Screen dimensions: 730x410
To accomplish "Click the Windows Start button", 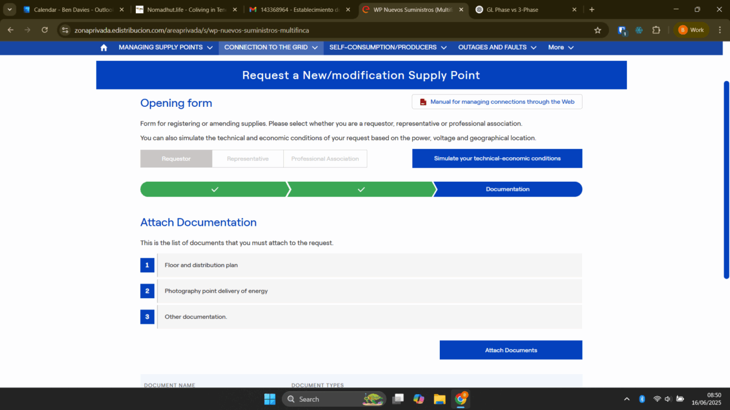I will (x=270, y=399).
